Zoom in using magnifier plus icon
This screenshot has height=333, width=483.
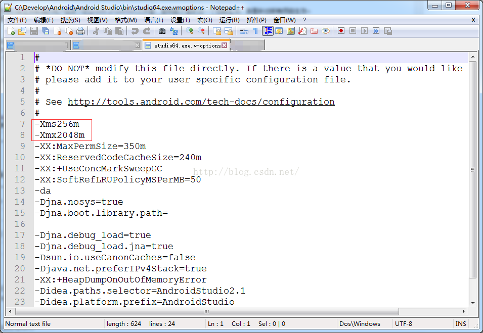coord(190,31)
